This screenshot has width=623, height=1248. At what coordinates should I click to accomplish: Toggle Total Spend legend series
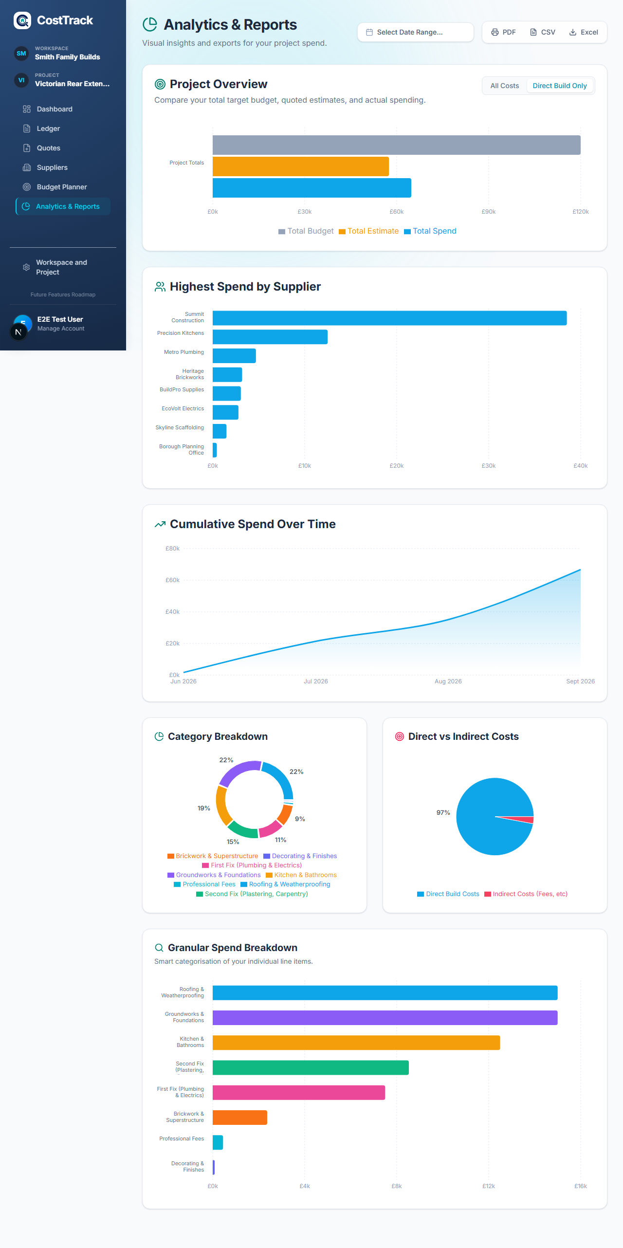pyautogui.click(x=430, y=231)
